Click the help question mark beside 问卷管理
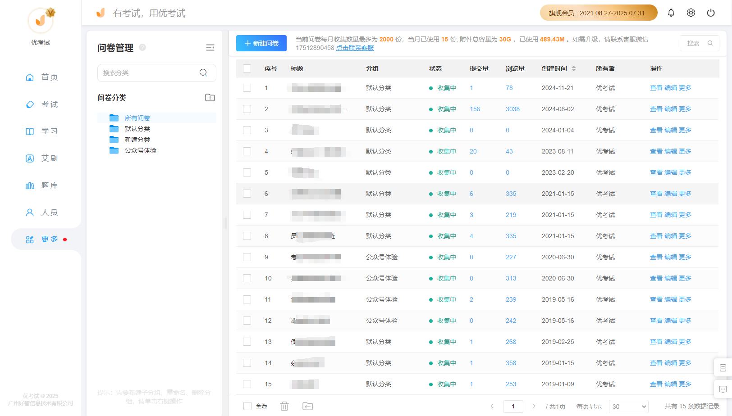 (142, 47)
